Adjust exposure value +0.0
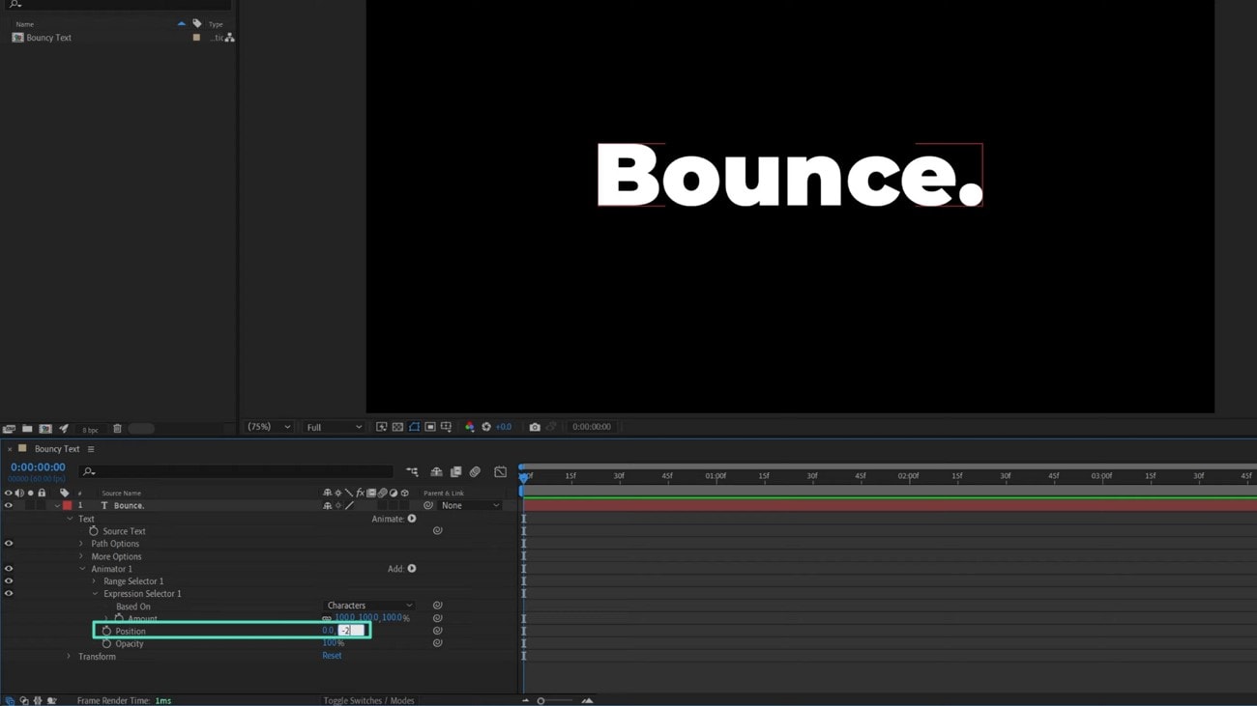The image size is (1257, 706). [x=503, y=427]
